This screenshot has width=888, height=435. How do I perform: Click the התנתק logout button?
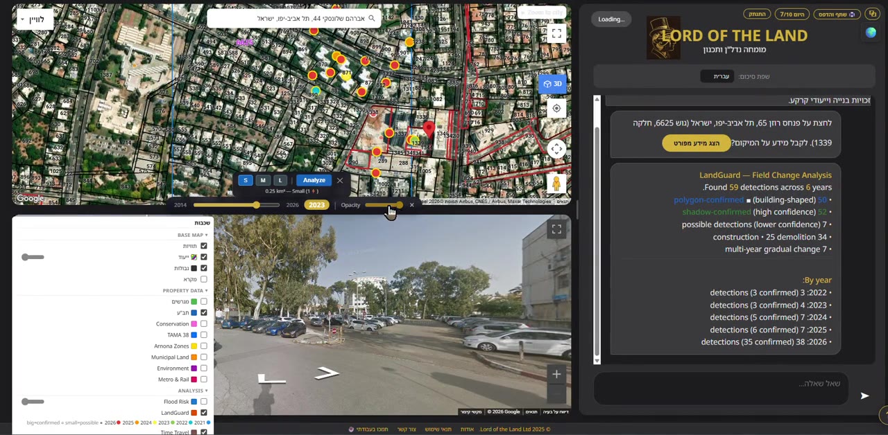coord(757,14)
